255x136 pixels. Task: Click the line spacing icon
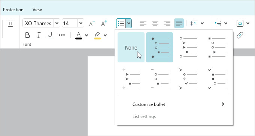point(194,23)
